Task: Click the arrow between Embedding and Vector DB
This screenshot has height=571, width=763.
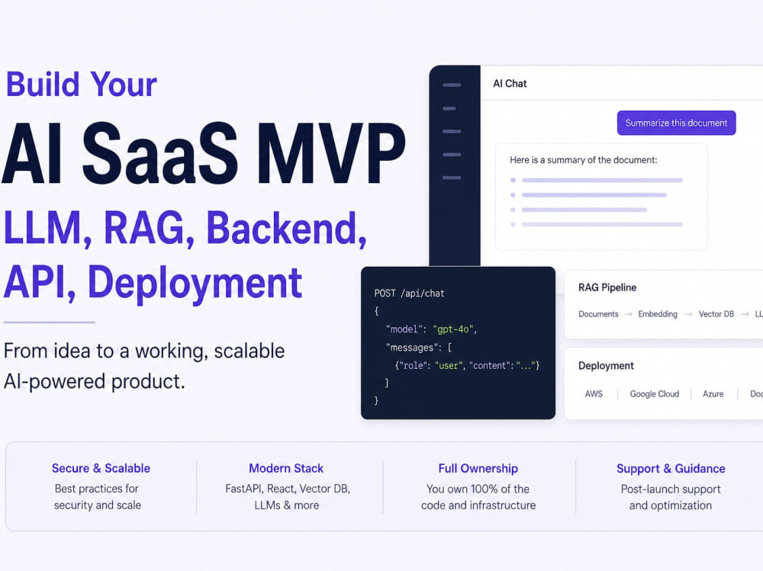Action: point(688,314)
